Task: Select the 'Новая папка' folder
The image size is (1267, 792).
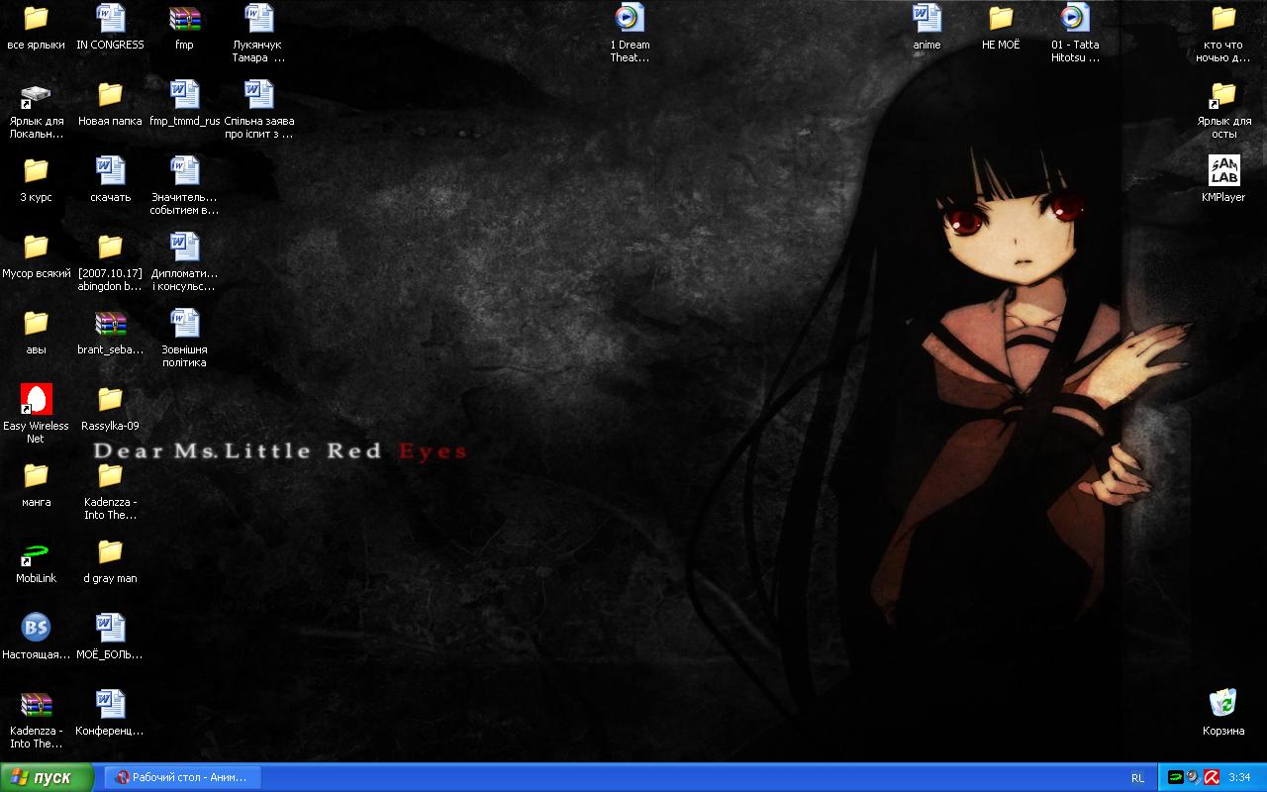Action: tap(110, 94)
